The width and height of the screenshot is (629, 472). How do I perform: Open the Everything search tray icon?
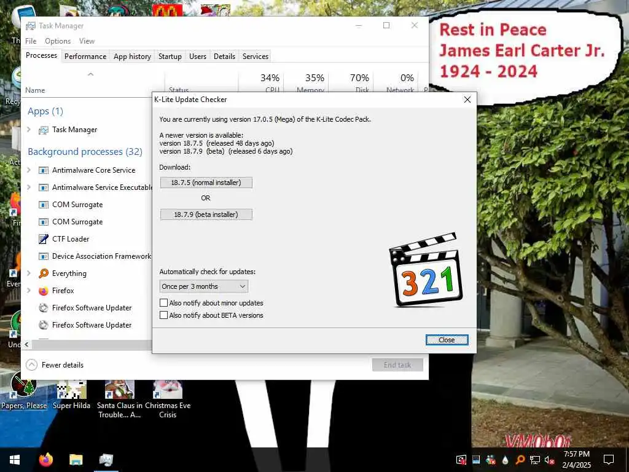[x=520, y=460]
